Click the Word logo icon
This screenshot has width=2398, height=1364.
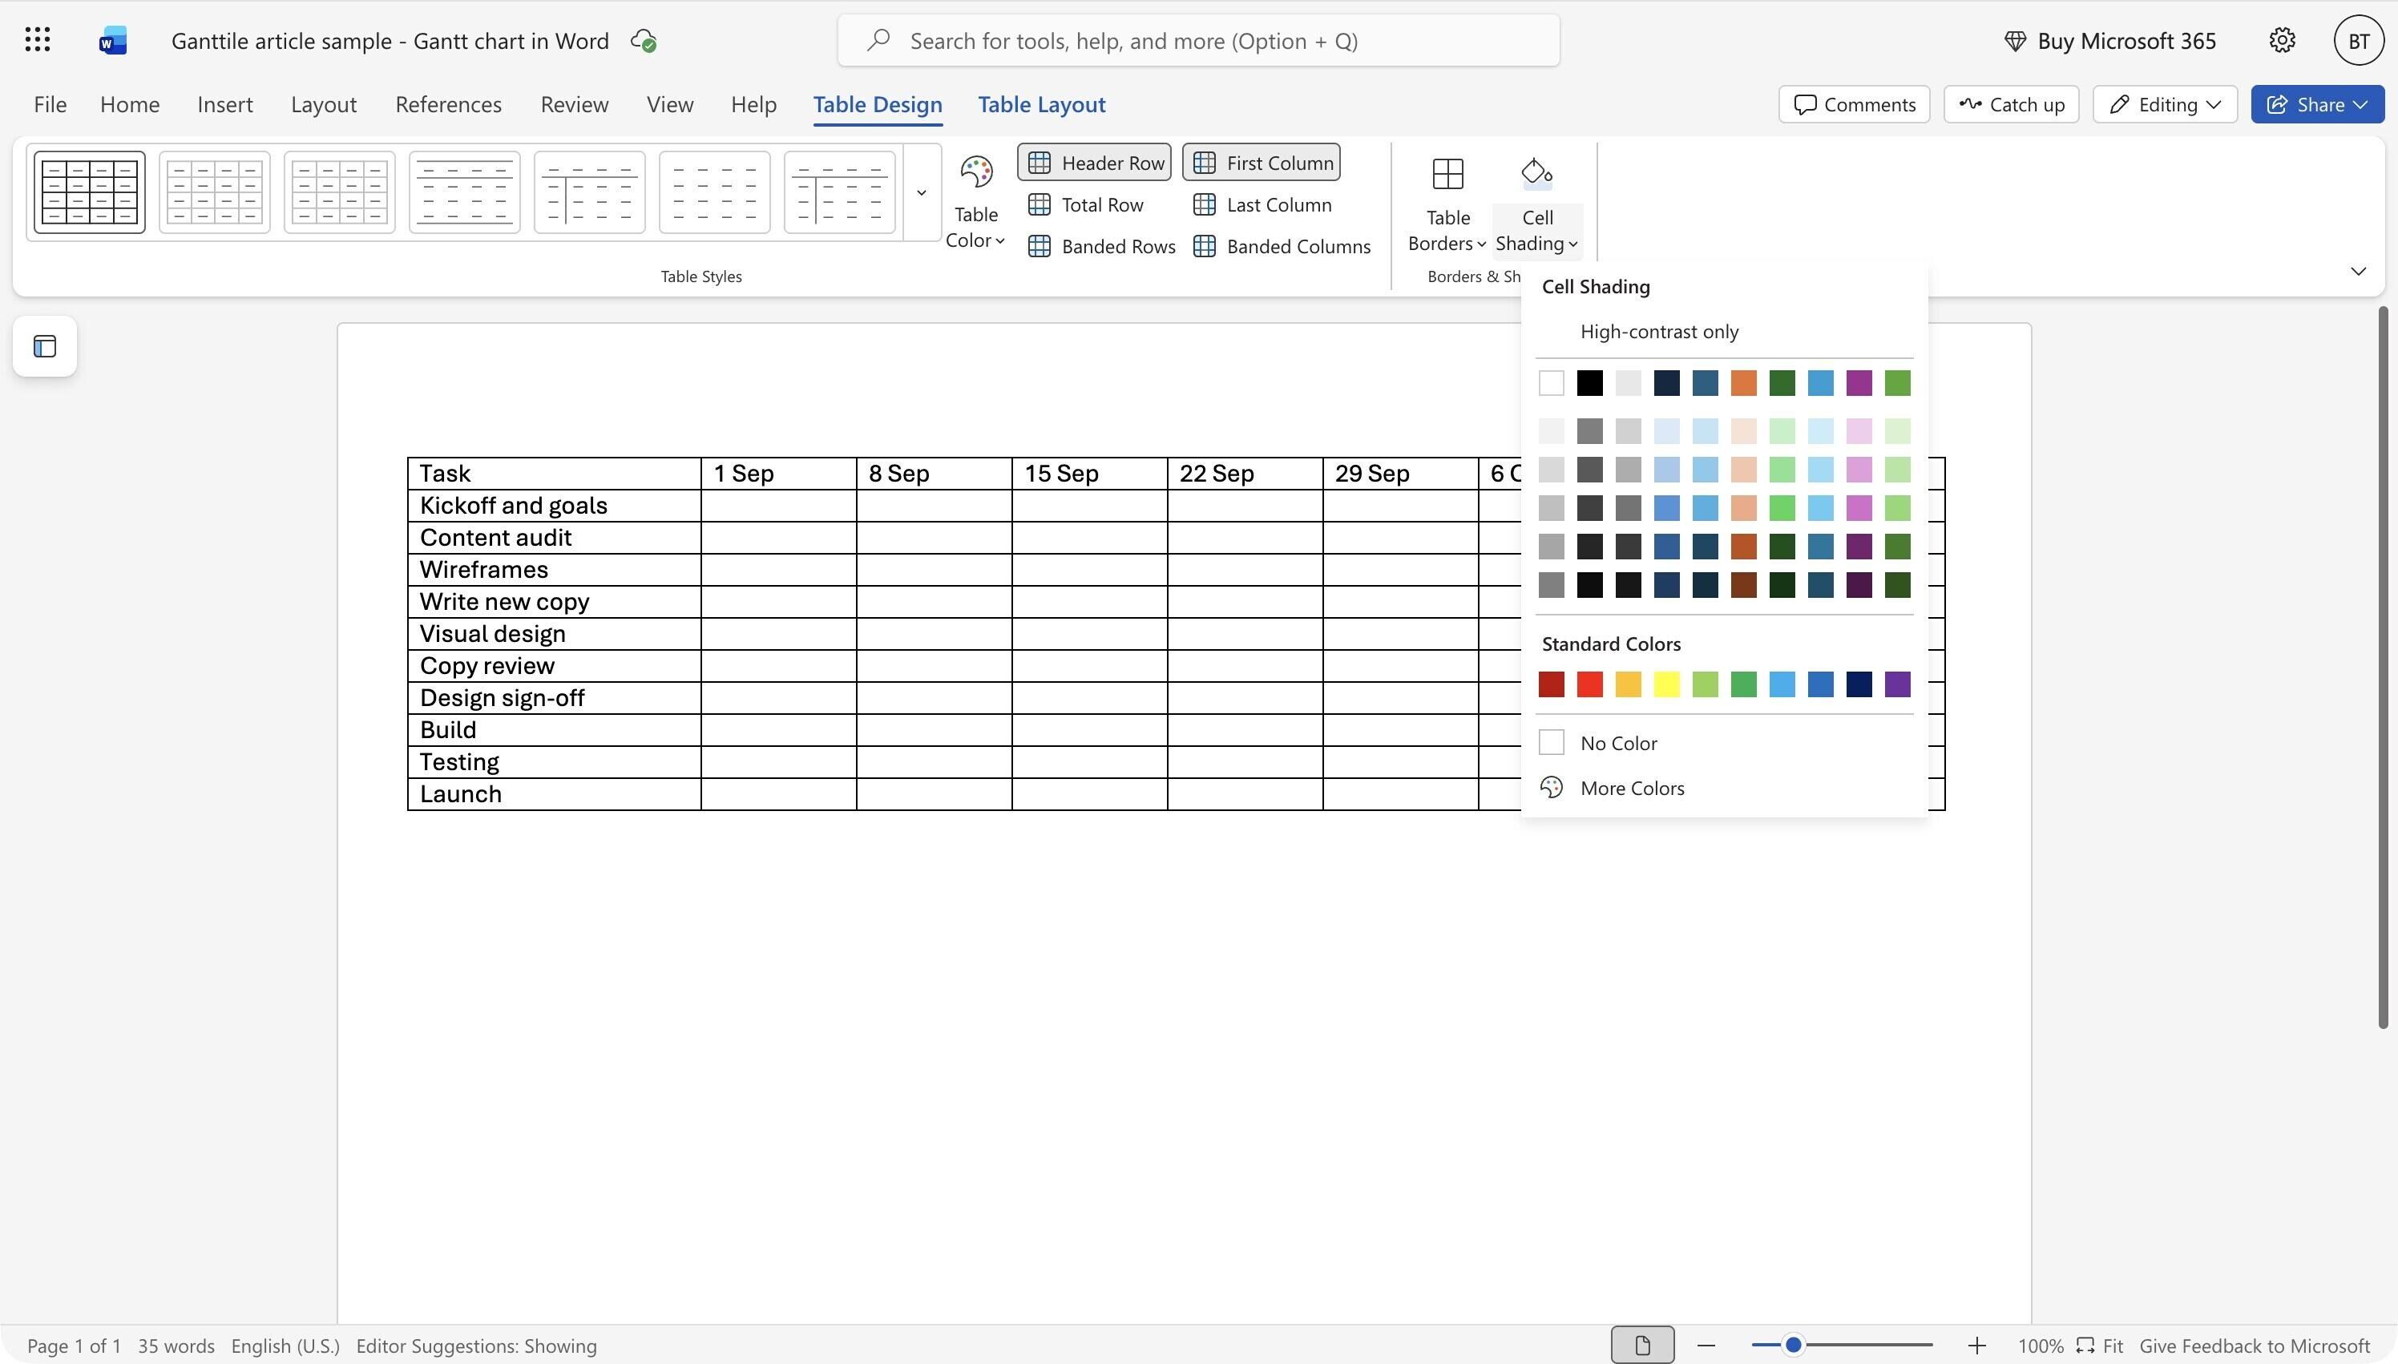pos(112,40)
